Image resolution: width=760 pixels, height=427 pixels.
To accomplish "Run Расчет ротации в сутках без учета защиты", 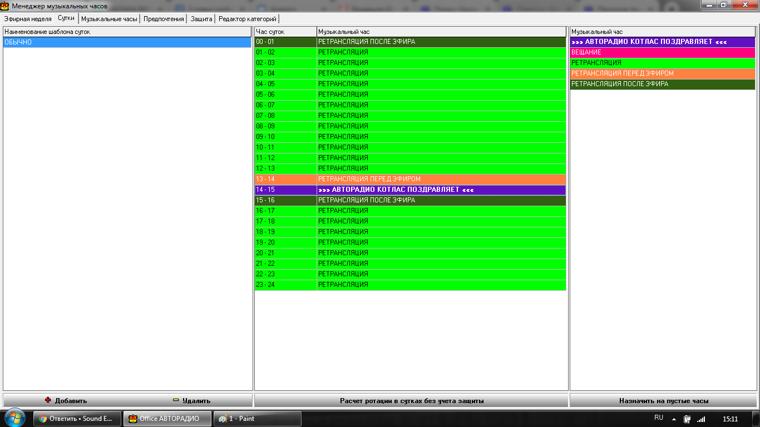I will coord(411,400).
